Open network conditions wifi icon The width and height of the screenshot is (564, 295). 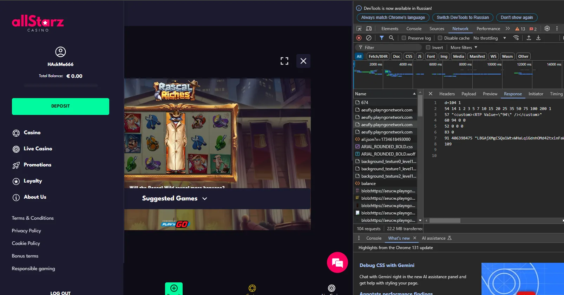coord(516,38)
